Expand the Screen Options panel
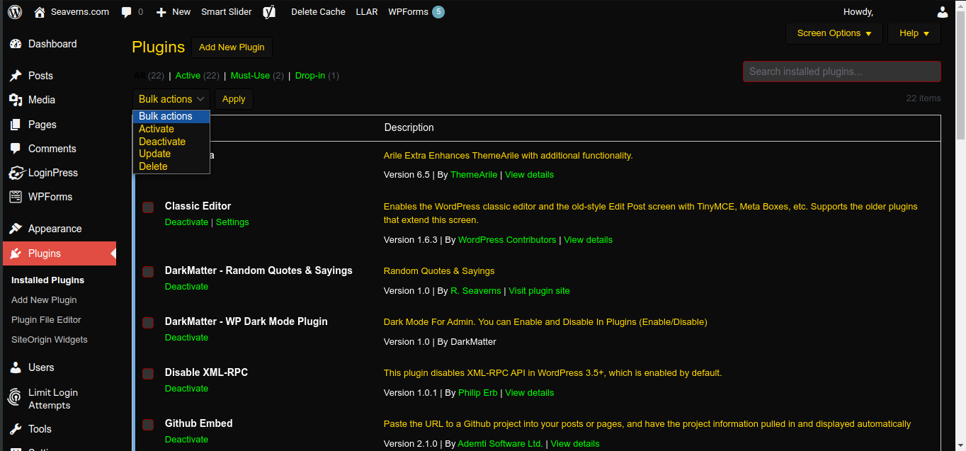 coord(834,33)
